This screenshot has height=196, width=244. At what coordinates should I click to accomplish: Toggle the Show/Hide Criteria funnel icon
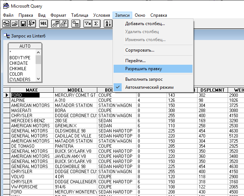click(64, 24)
